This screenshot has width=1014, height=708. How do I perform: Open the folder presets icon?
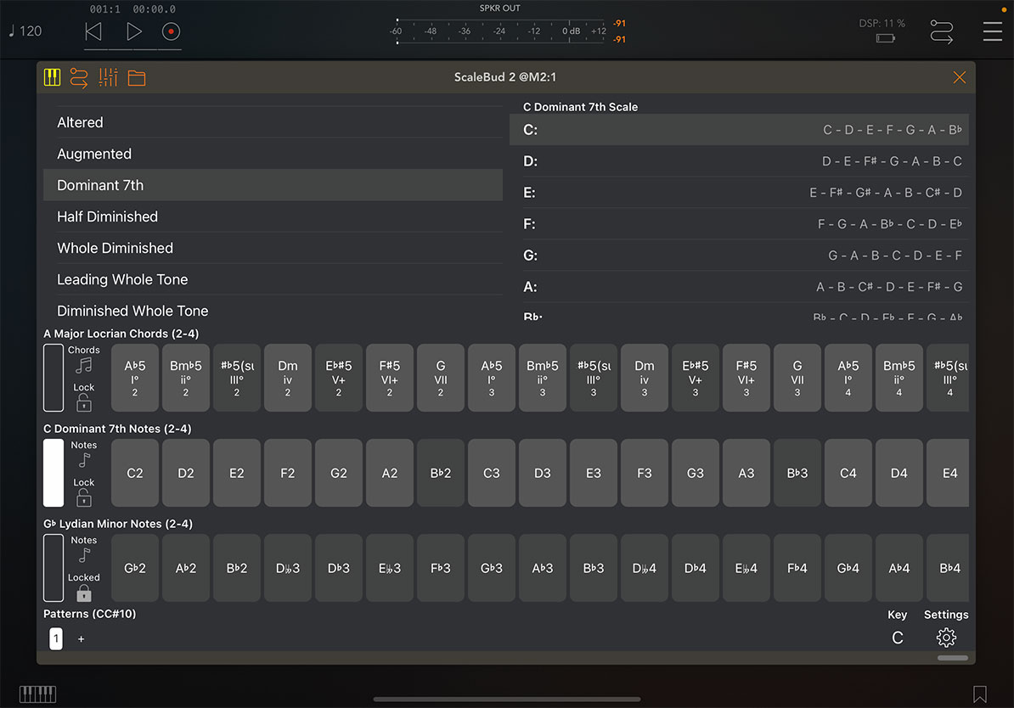pyautogui.click(x=137, y=78)
